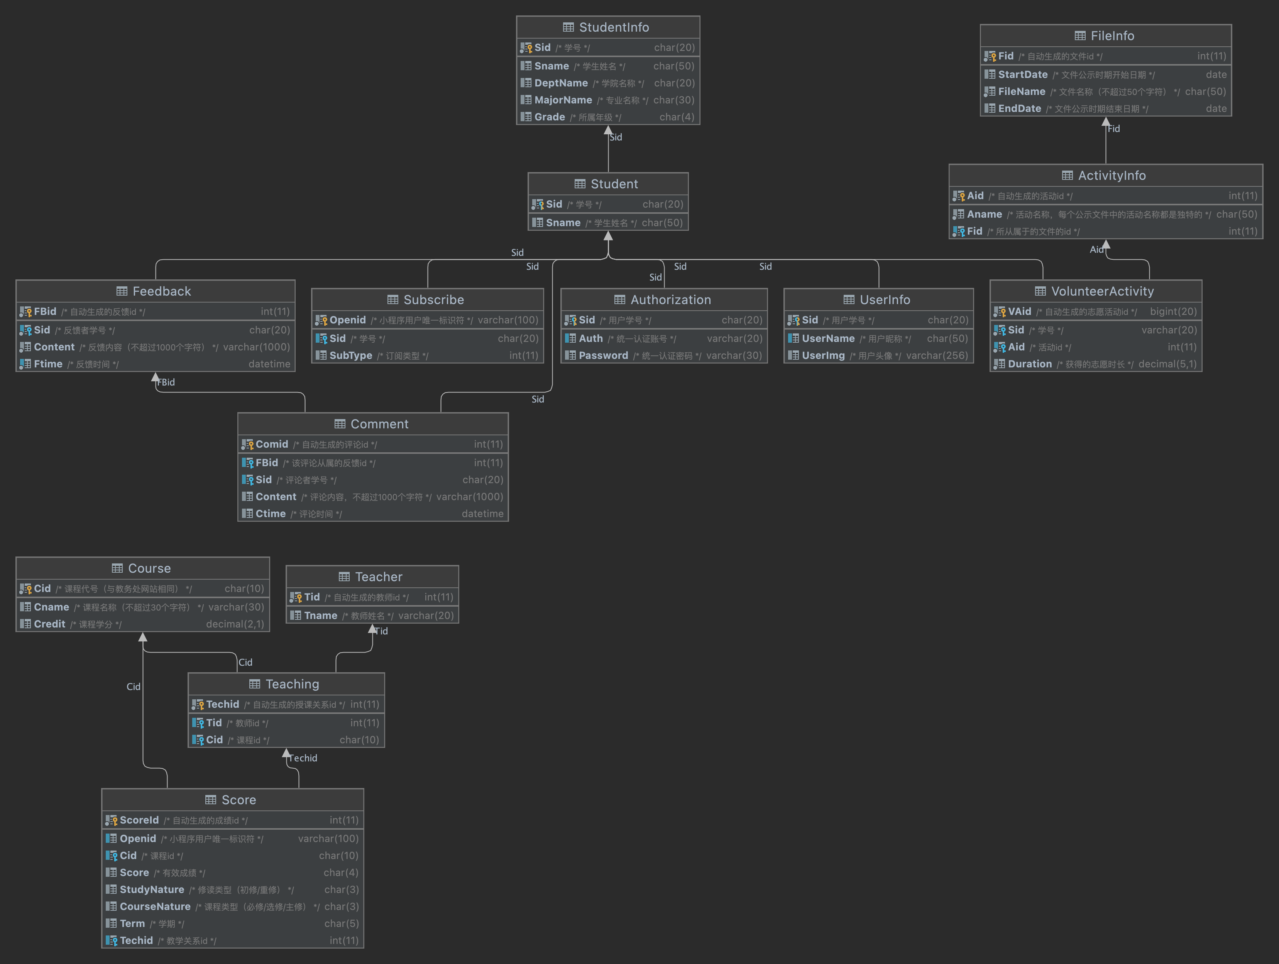The width and height of the screenshot is (1279, 964).
Task: Click the foreign key icon beside Fid in ActivityInfo
Action: pyautogui.click(x=958, y=231)
